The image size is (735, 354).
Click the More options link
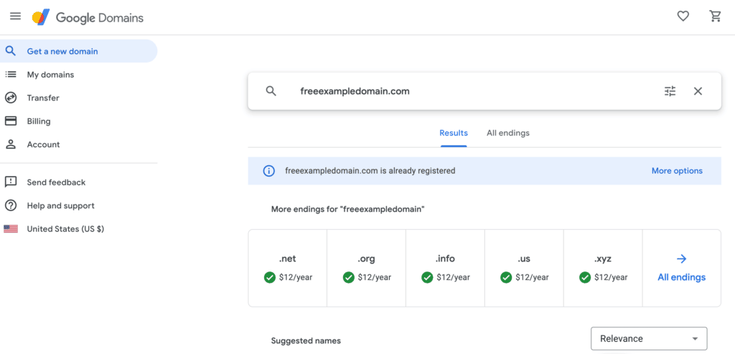coord(677,171)
